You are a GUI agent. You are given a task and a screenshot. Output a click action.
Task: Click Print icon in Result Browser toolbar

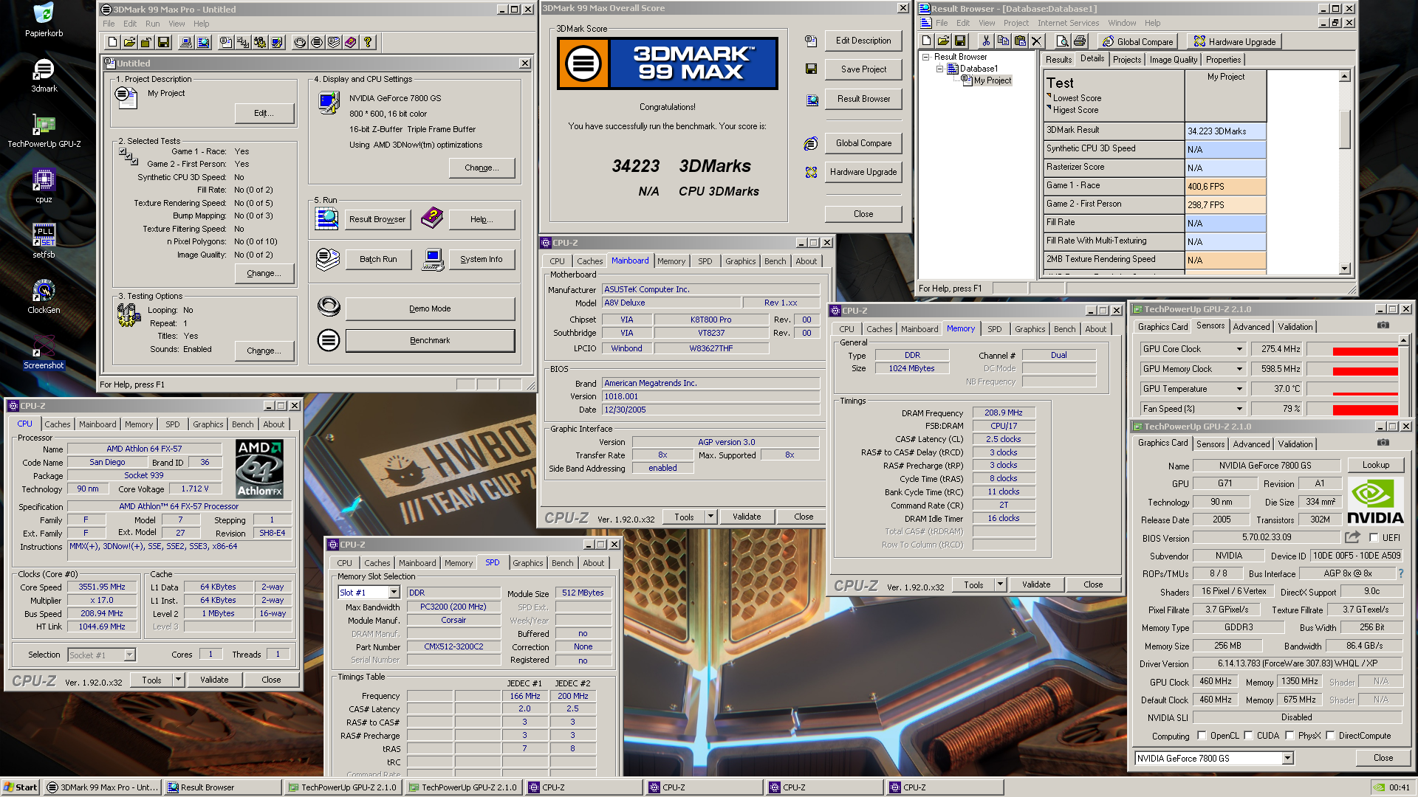(1079, 41)
